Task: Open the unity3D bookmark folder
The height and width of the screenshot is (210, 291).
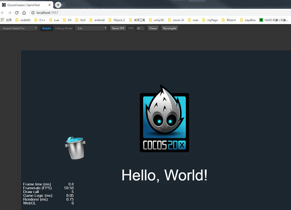Action: click(156, 20)
